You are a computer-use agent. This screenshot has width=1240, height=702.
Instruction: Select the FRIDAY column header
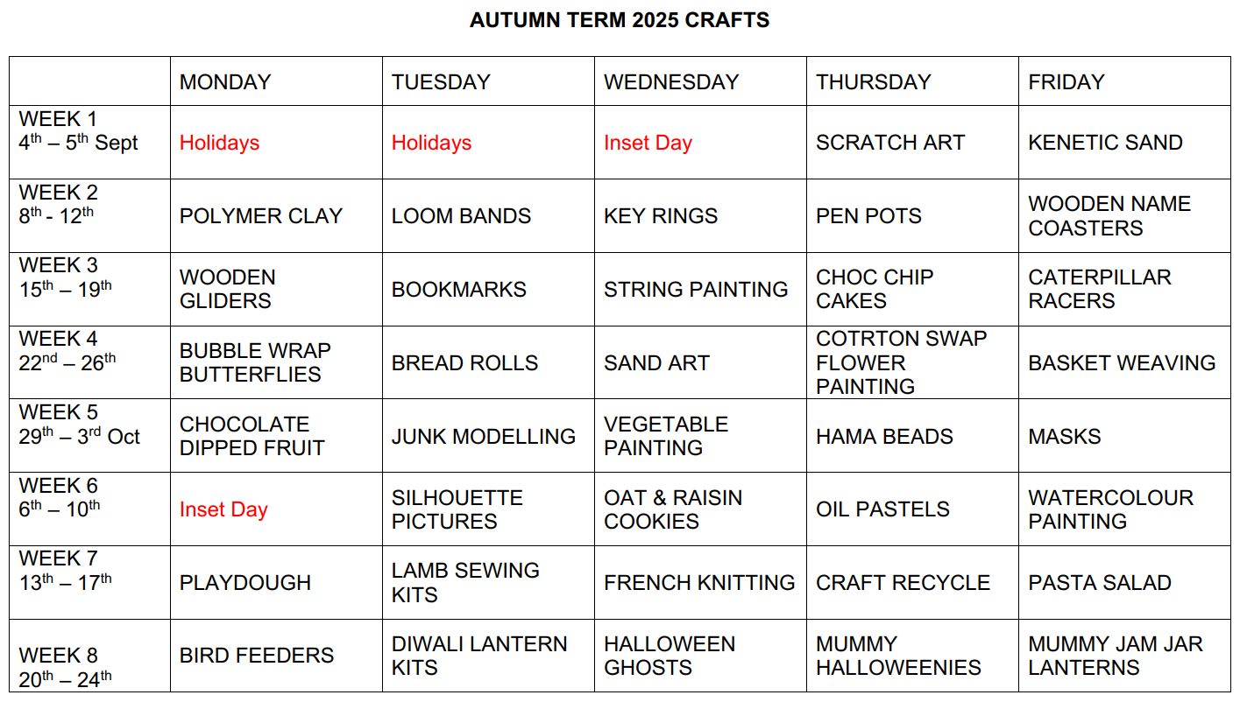pyautogui.click(x=1066, y=82)
